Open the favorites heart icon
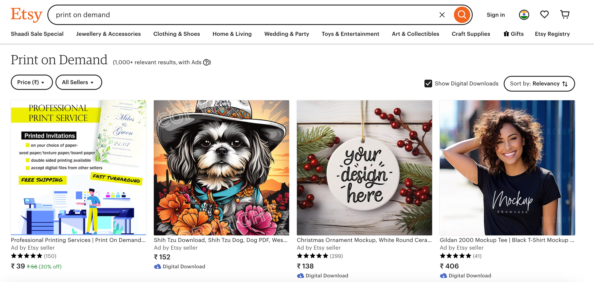This screenshot has height=282, width=594. click(x=544, y=14)
